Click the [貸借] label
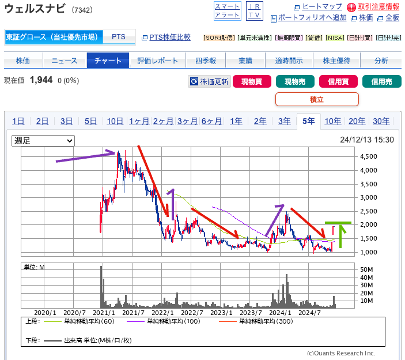Screen dimensions: 405x360 click(314, 37)
